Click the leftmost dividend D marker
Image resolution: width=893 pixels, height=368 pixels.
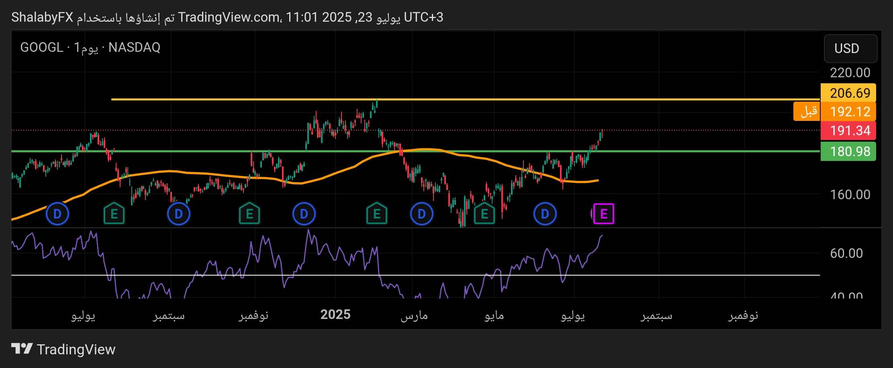click(57, 214)
